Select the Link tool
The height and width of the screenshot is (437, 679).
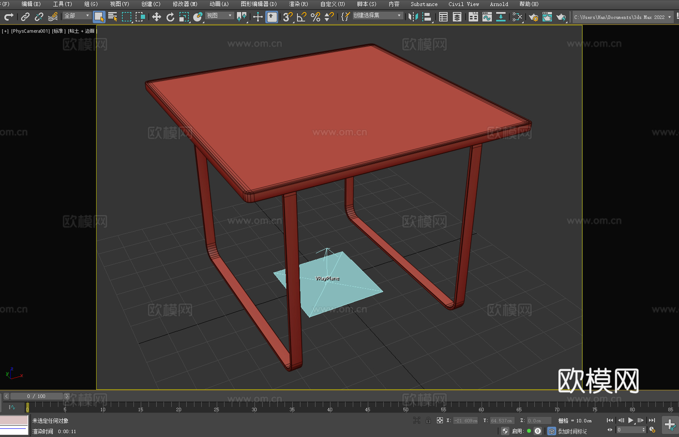coord(25,17)
